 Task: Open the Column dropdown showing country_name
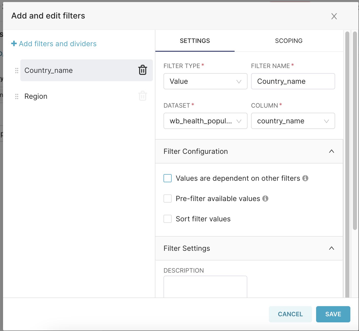coord(293,121)
